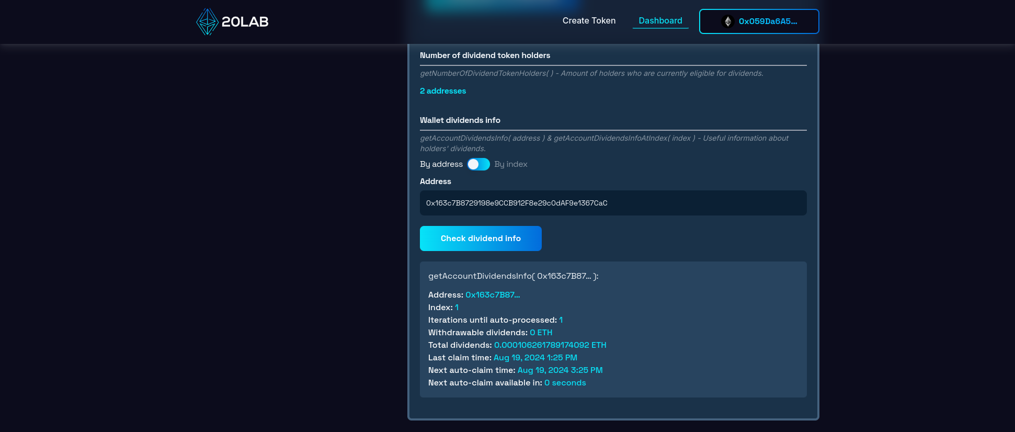Click the Number of dividend token holders heading
The height and width of the screenshot is (432, 1015).
tap(485, 55)
